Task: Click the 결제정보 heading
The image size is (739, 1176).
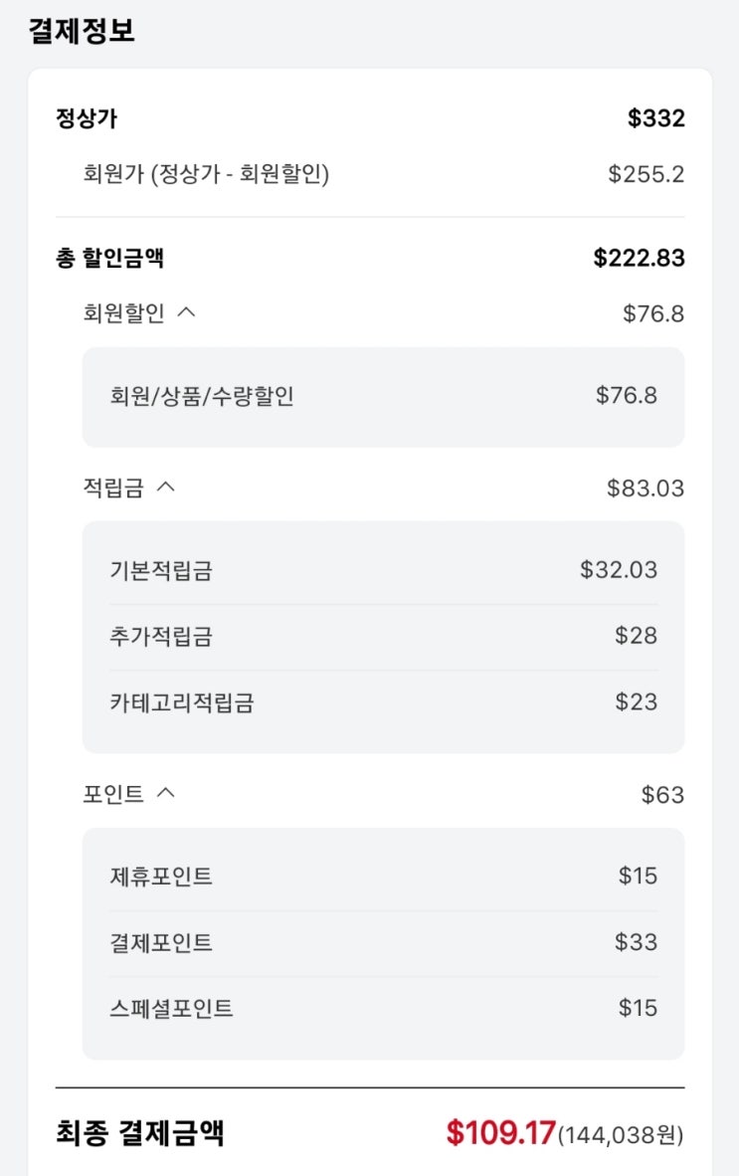Action: [x=82, y=31]
